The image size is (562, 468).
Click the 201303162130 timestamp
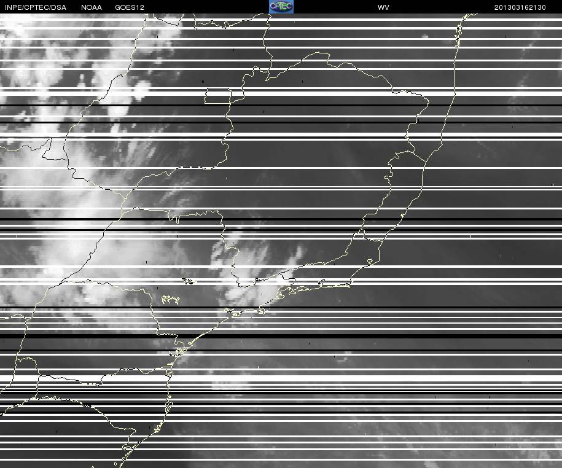520,7
